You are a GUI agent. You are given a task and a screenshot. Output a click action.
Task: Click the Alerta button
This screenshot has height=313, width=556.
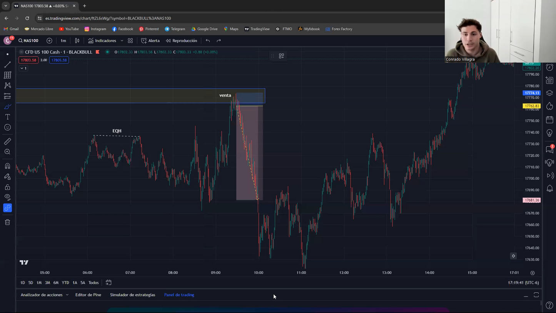(x=150, y=41)
